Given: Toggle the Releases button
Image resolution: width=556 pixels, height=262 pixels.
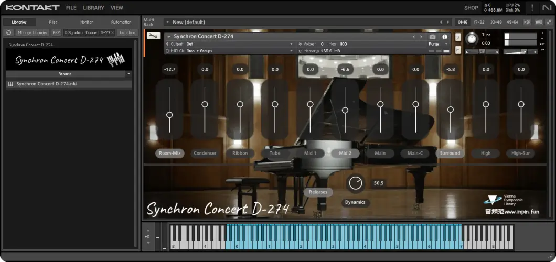Looking at the screenshot, I should [x=318, y=192].
